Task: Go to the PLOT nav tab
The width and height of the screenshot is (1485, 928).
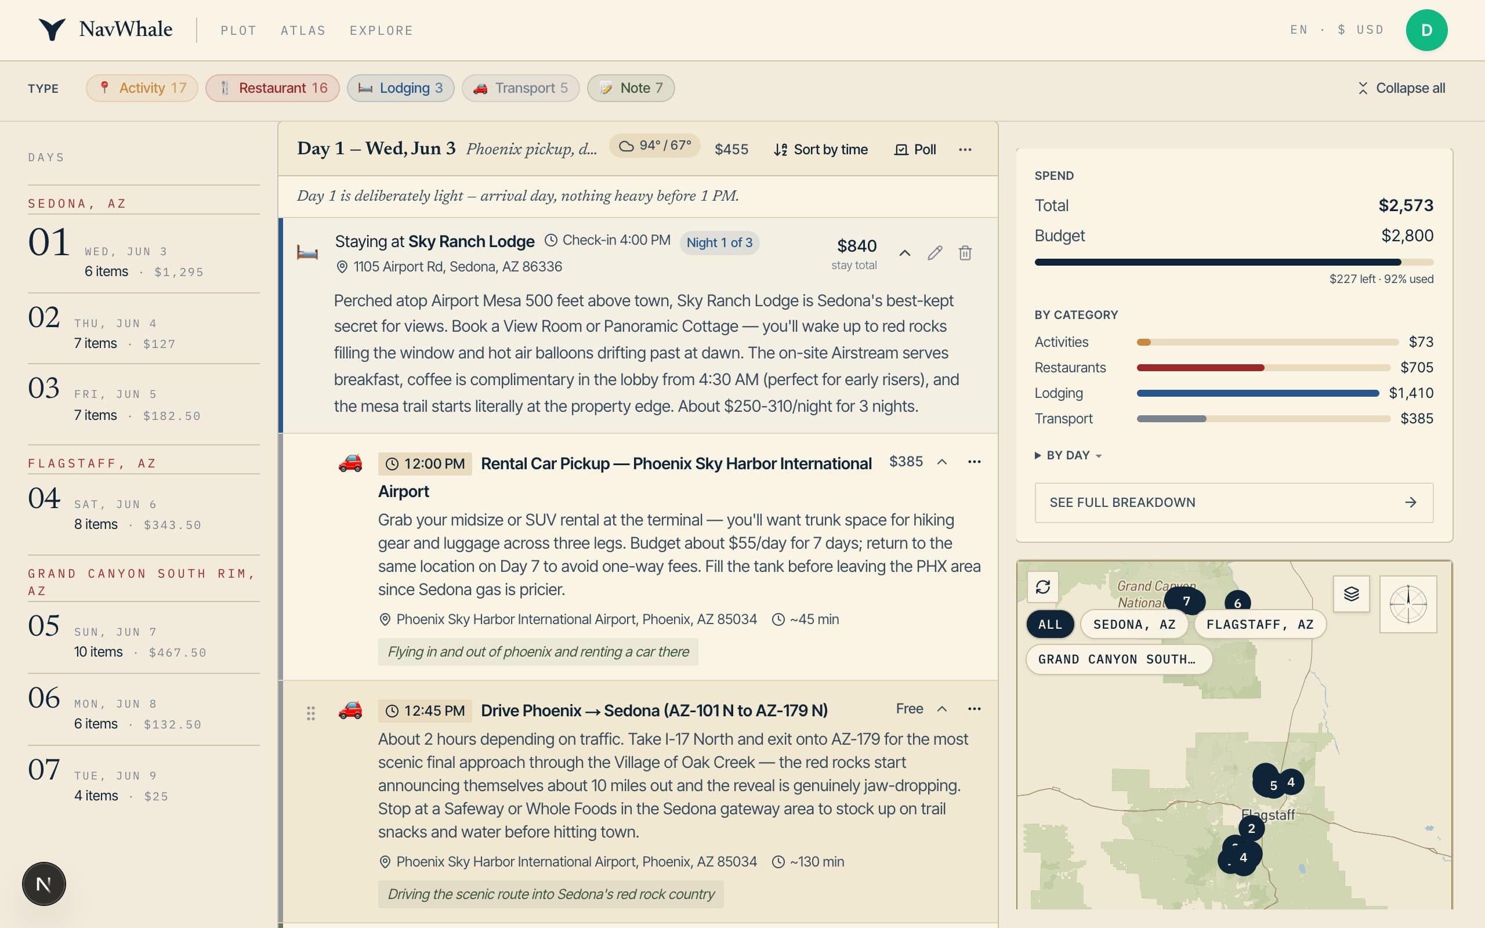Action: tap(239, 30)
